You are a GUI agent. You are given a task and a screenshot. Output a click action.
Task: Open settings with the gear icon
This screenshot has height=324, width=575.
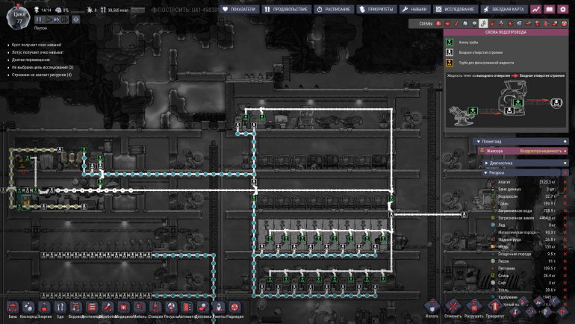pos(564,9)
